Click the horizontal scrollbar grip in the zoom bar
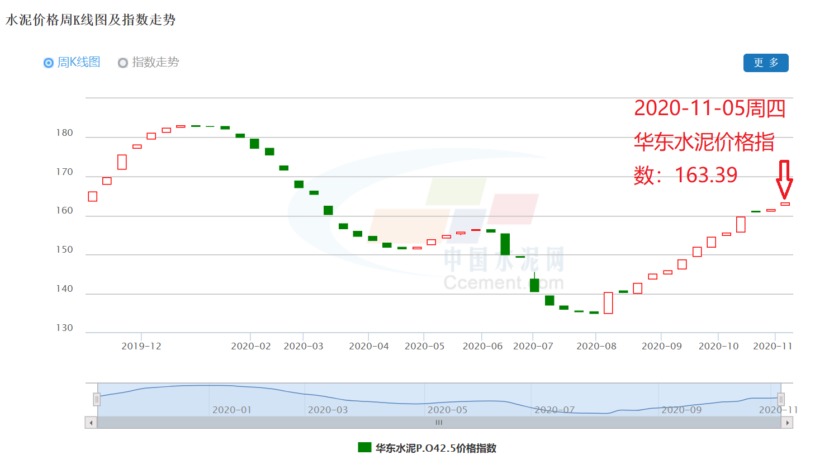815x464 pixels. [439, 423]
